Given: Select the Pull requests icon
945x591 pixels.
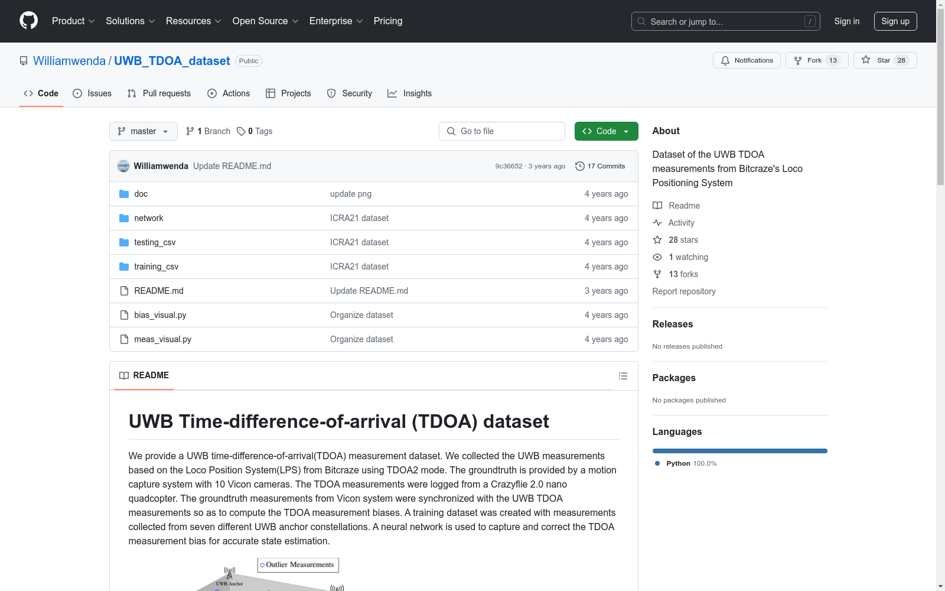Looking at the screenshot, I should 131,93.
